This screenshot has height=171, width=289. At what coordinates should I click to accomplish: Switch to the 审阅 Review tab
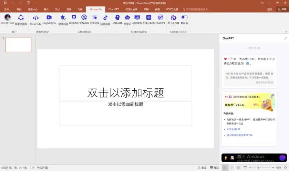click(x=146, y=9)
